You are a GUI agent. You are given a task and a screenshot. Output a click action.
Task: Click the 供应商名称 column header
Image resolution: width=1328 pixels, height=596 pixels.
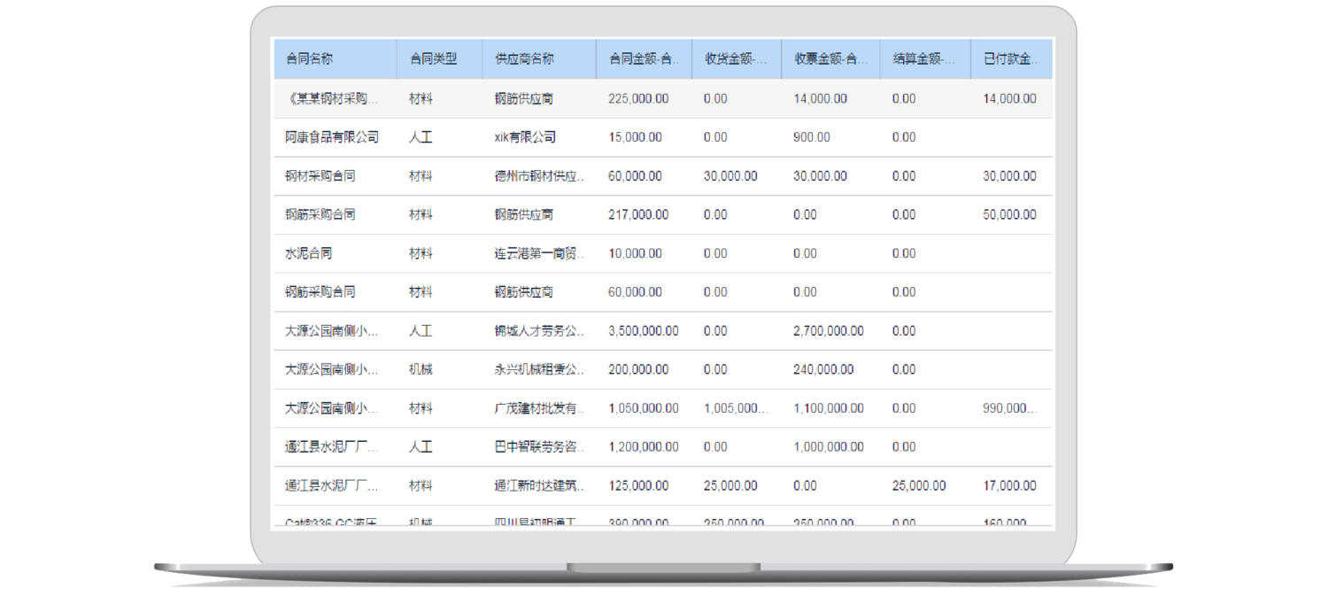click(x=524, y=59)
